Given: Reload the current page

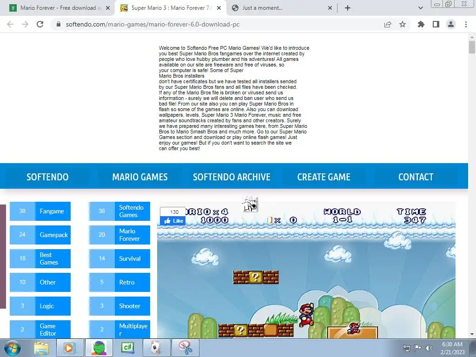Looking at the screenshot, I should coord(40,24).
